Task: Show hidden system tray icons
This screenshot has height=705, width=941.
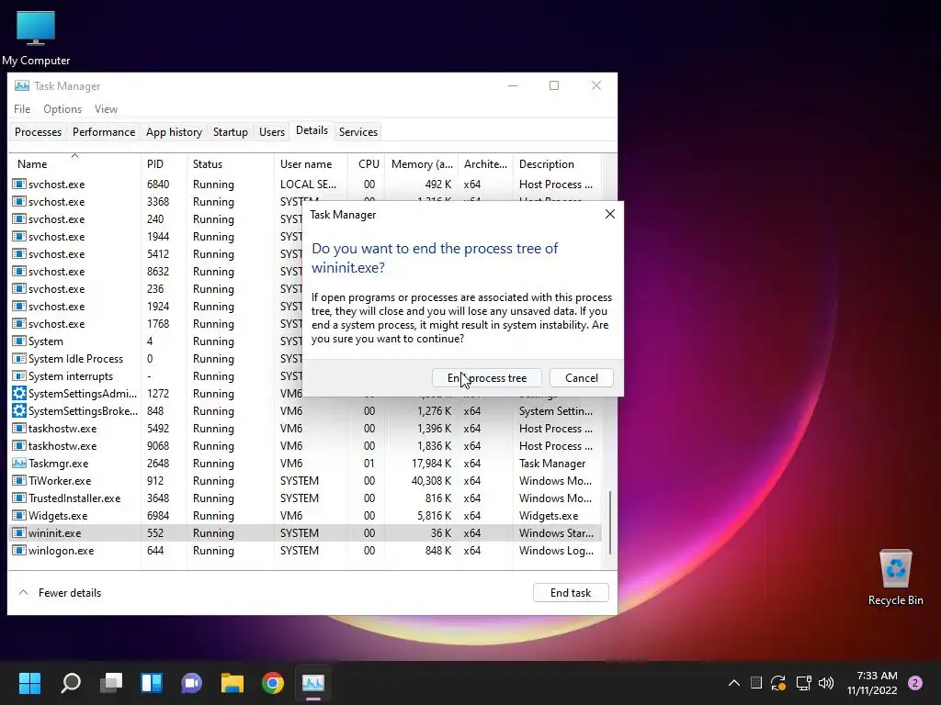Action: pos(734,683)
